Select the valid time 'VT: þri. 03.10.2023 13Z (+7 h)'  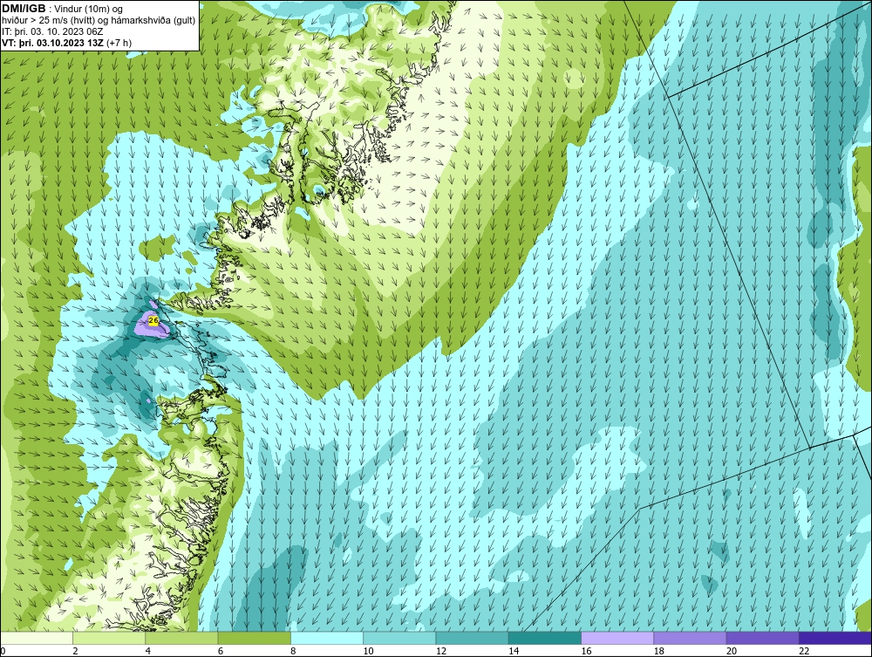[x=66, y=42]
